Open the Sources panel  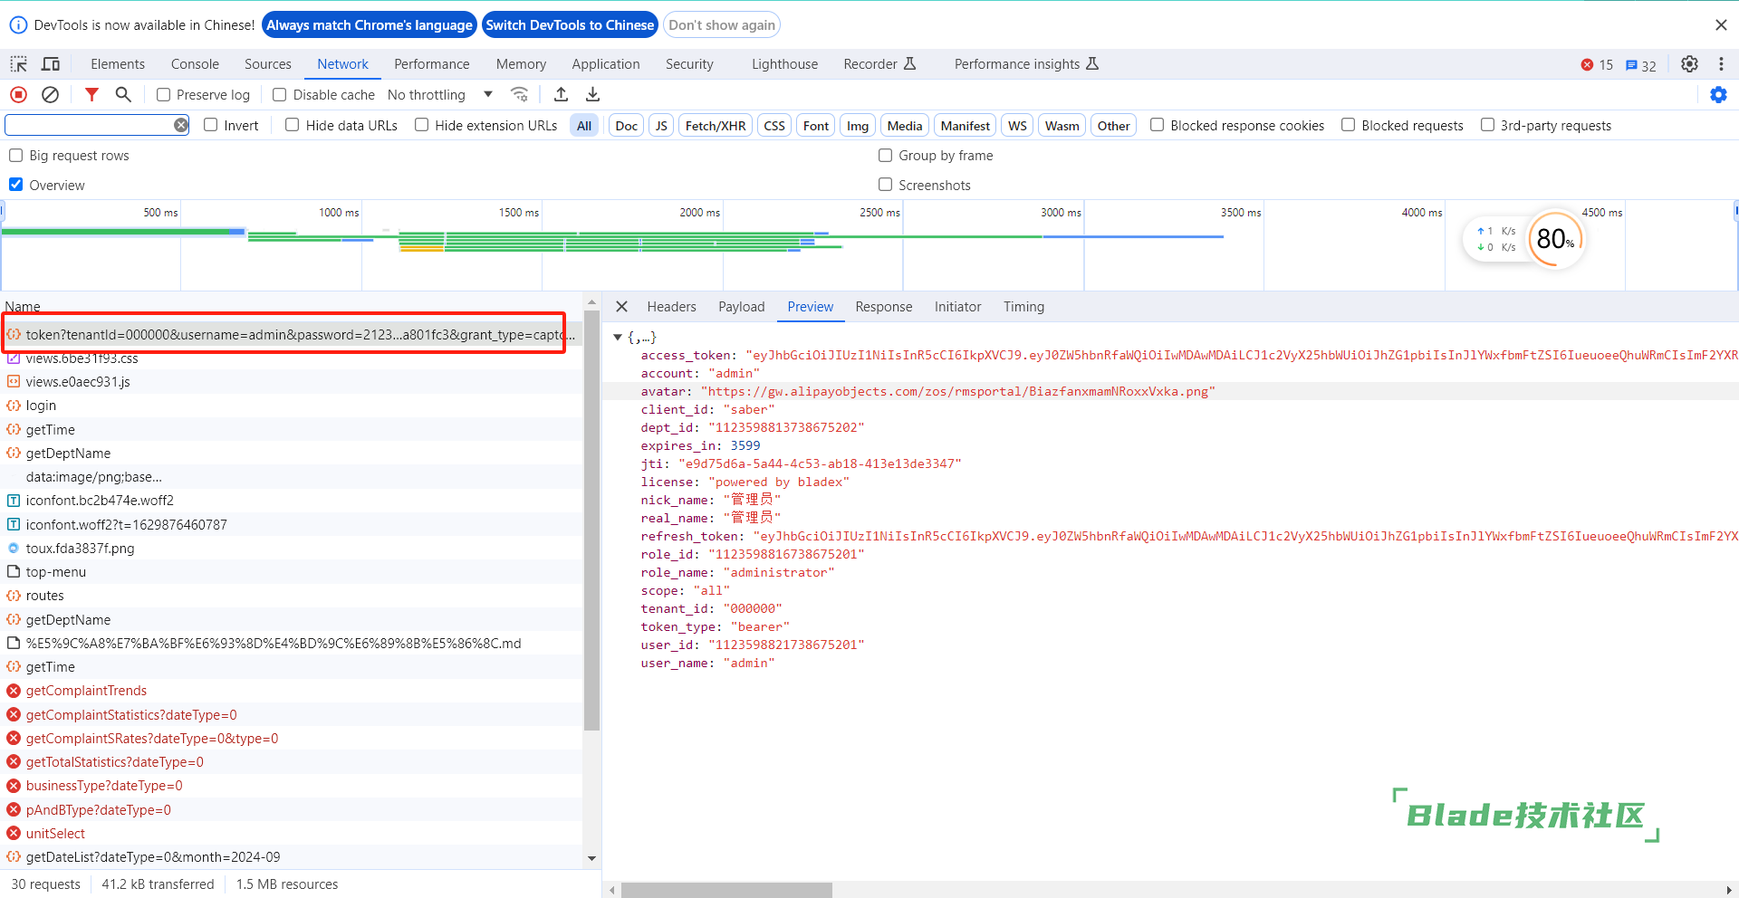coord(268,64)
